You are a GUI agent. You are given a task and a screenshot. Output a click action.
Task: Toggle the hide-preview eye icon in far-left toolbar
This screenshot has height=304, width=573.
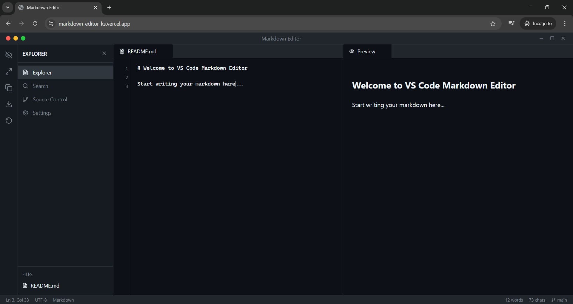pyautogui.click(x=9, y=55)
